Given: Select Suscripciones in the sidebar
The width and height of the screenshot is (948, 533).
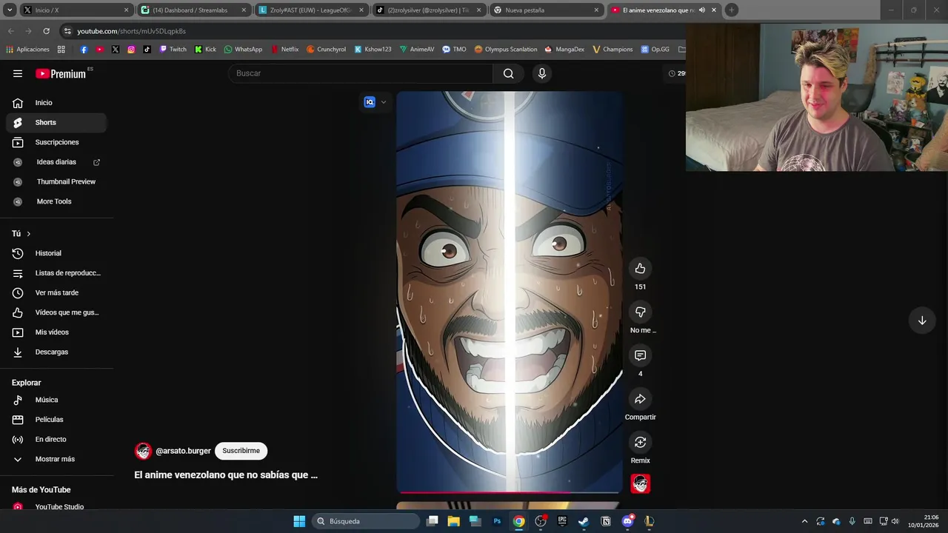Looking at the screenshot, I should pos(56,142).
